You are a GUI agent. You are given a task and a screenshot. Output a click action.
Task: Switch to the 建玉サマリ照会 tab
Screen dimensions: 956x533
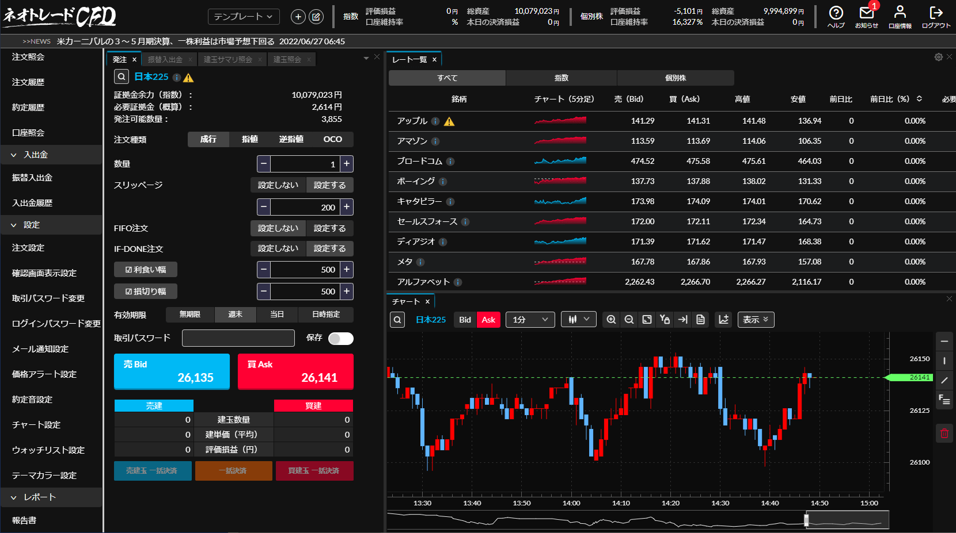(x=228, y=59)
